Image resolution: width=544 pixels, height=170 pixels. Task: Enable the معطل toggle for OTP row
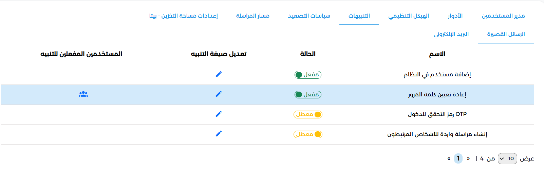(x=308, y=114)
